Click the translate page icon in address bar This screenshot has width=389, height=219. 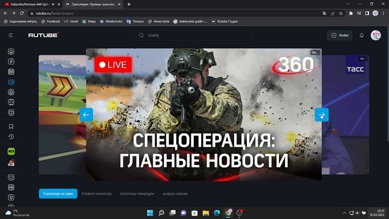[324, 13]
